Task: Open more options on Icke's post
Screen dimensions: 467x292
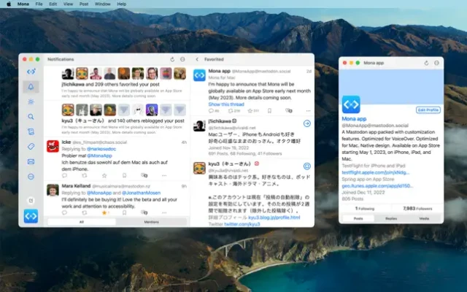Action: click(x=163, y=175)
